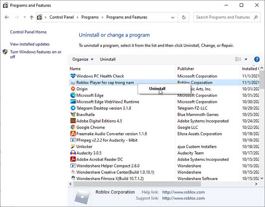Click the Audacity Team publisher cell
The image size is (265, 207).
tap(190, 153)
